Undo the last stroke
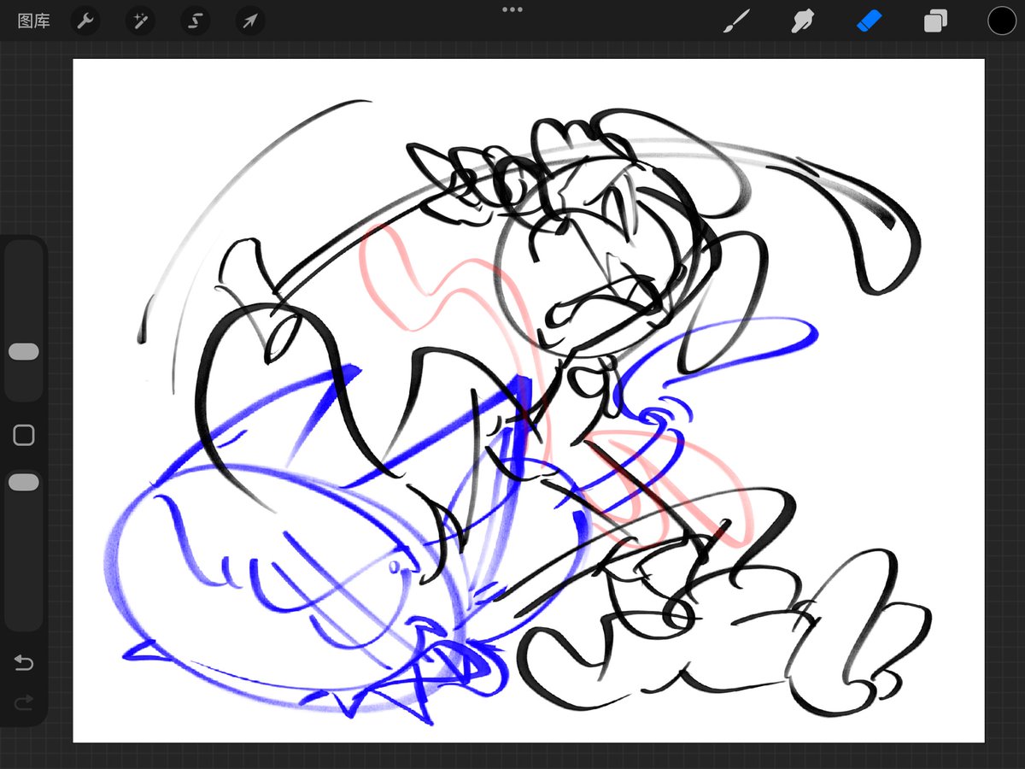This screenshot has height=769, width=1025. 24,663
